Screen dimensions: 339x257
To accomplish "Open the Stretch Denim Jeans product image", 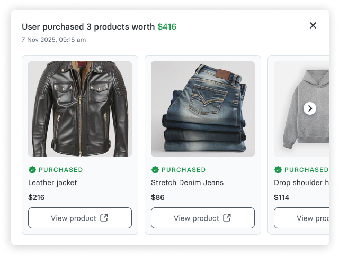I will pos(203,109).
